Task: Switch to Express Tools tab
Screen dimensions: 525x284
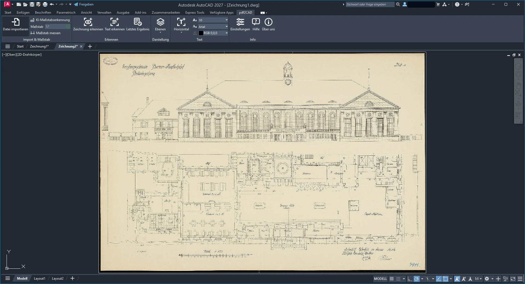Action: click(x=195, y=13)
